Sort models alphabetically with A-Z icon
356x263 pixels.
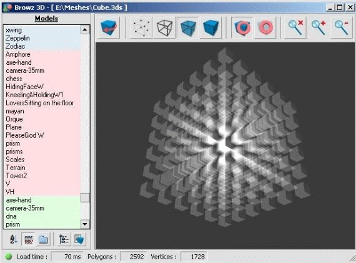[13, 239]
